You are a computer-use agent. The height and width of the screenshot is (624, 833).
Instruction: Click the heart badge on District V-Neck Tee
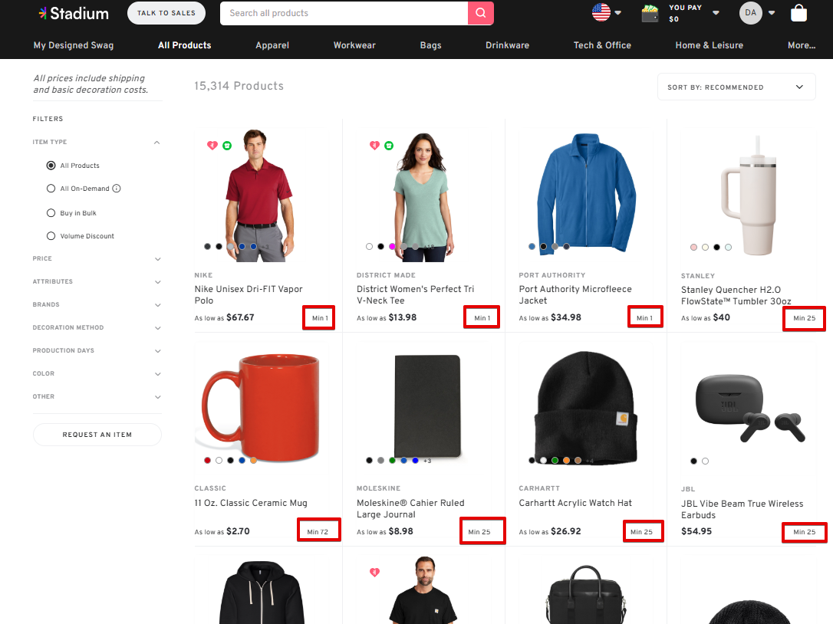pos(374,145)
